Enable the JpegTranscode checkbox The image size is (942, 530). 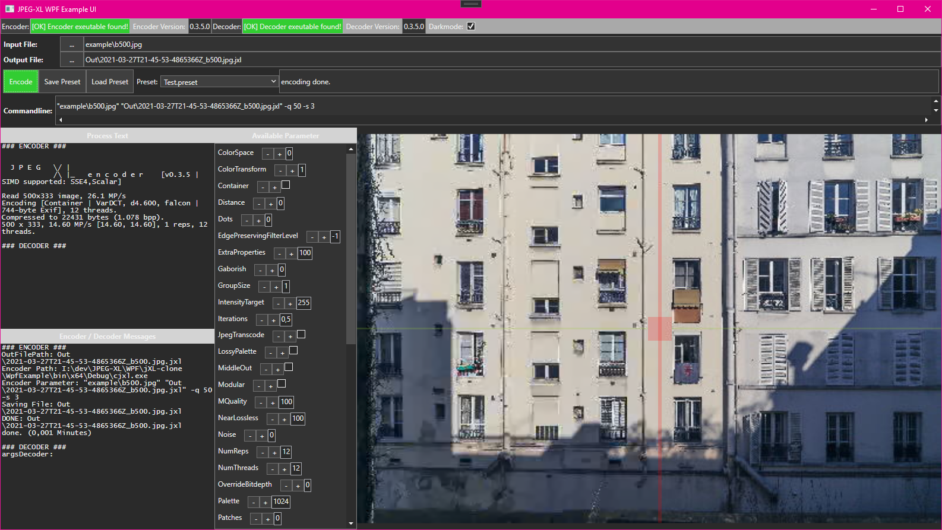tap(301, 335)
